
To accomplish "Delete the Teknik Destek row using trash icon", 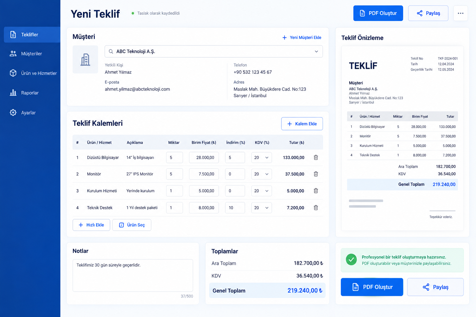I will 316,208.
